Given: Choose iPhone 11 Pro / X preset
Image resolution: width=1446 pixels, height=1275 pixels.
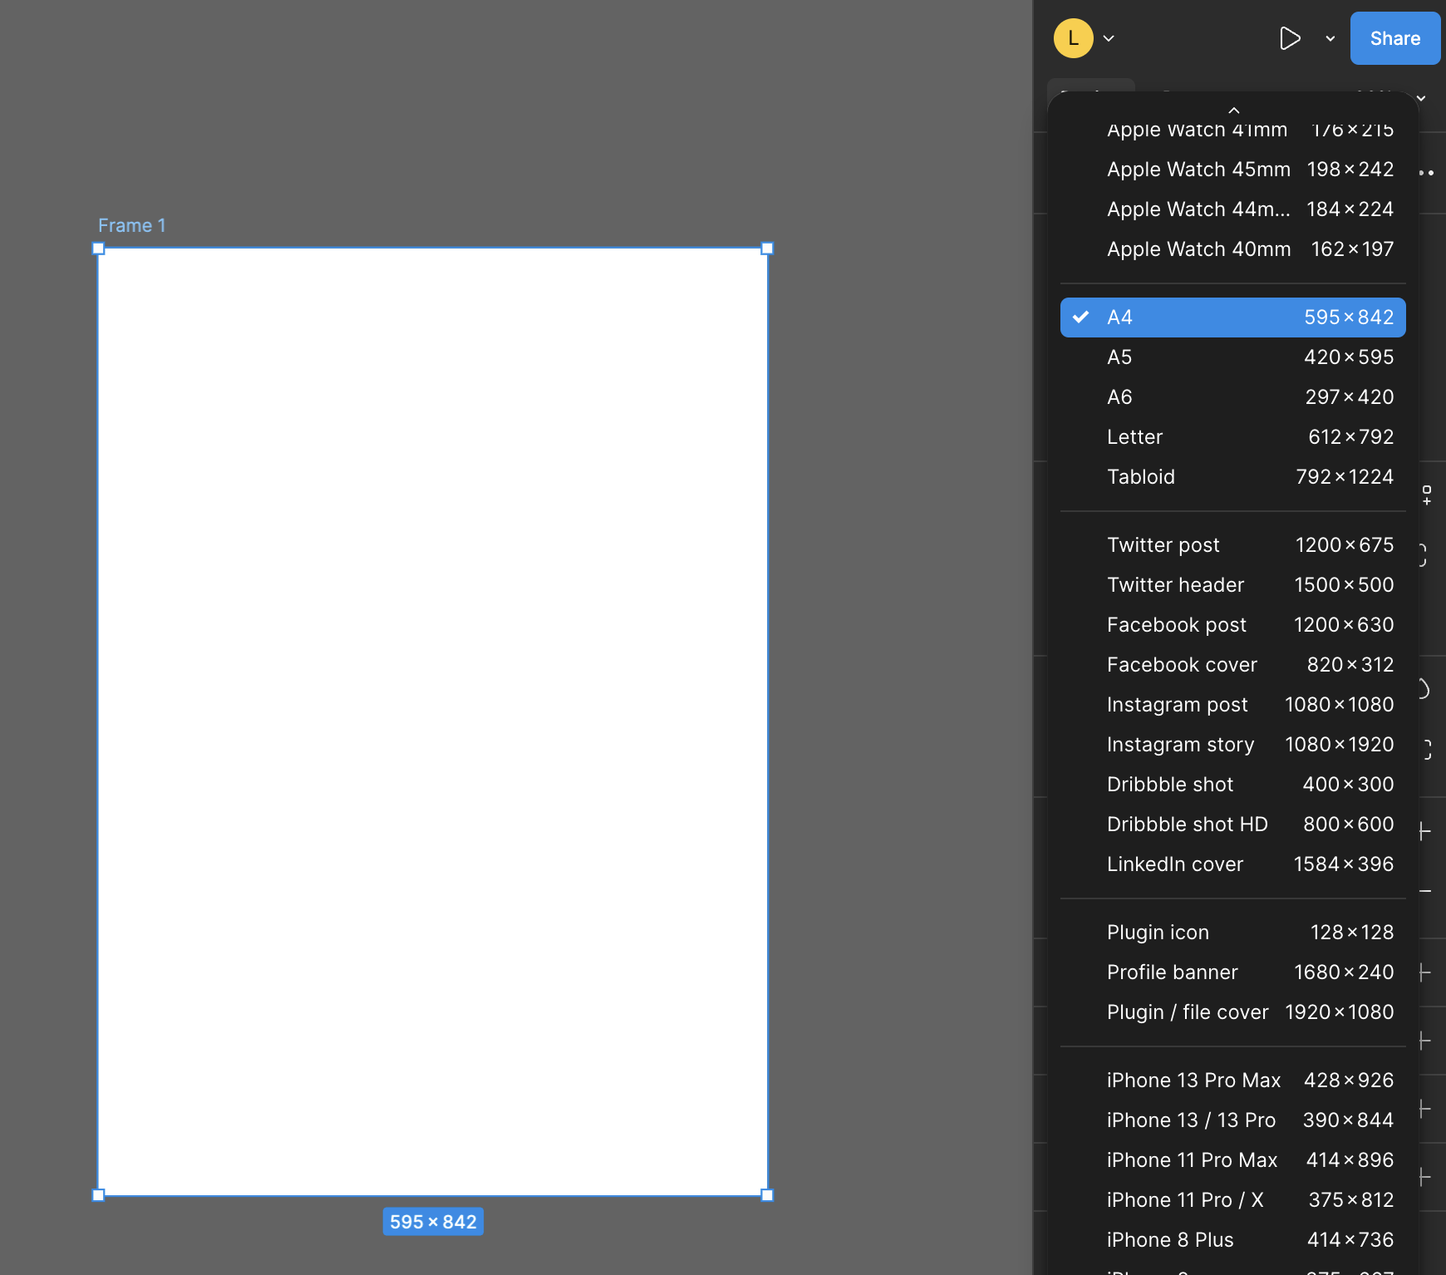Looking at the screenshot, I should pos(1233,1200).
